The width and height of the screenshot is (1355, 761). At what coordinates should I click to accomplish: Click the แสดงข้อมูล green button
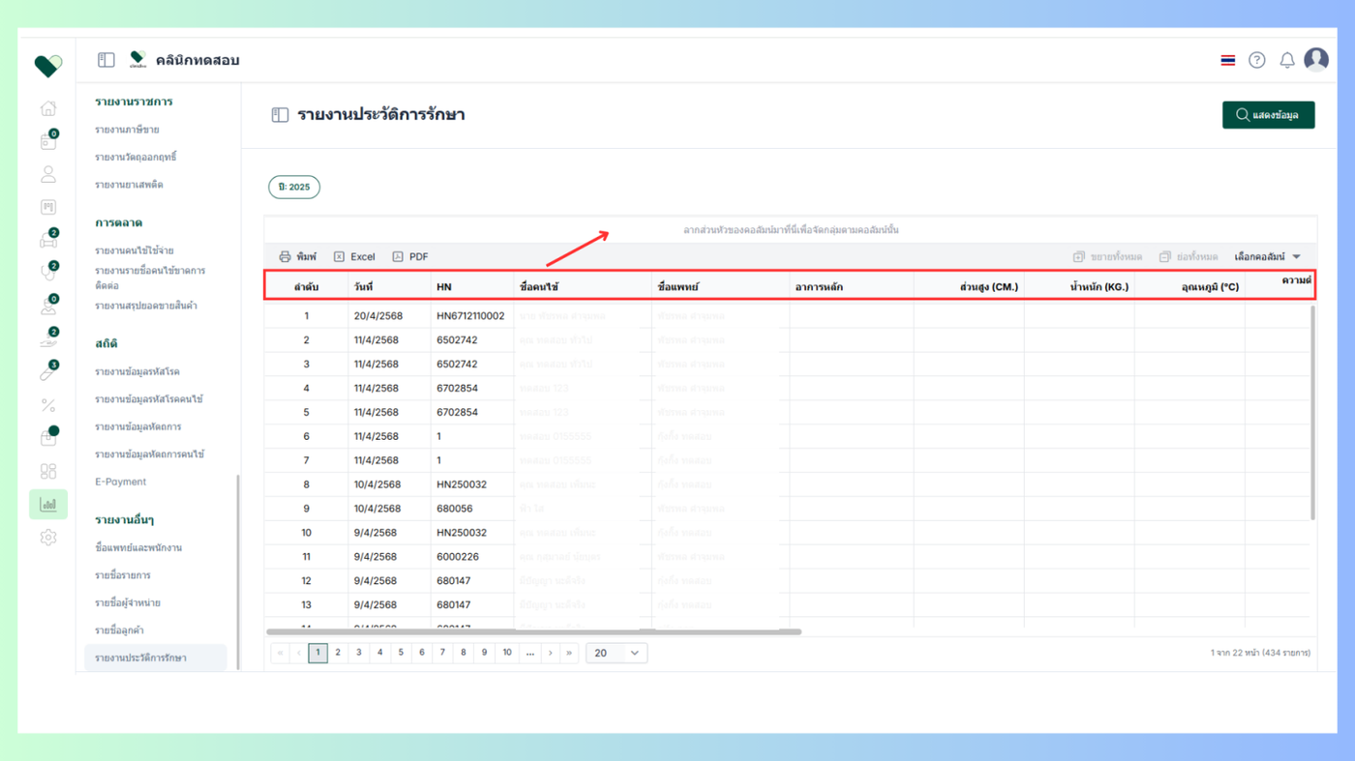(x=1268, y=115)
